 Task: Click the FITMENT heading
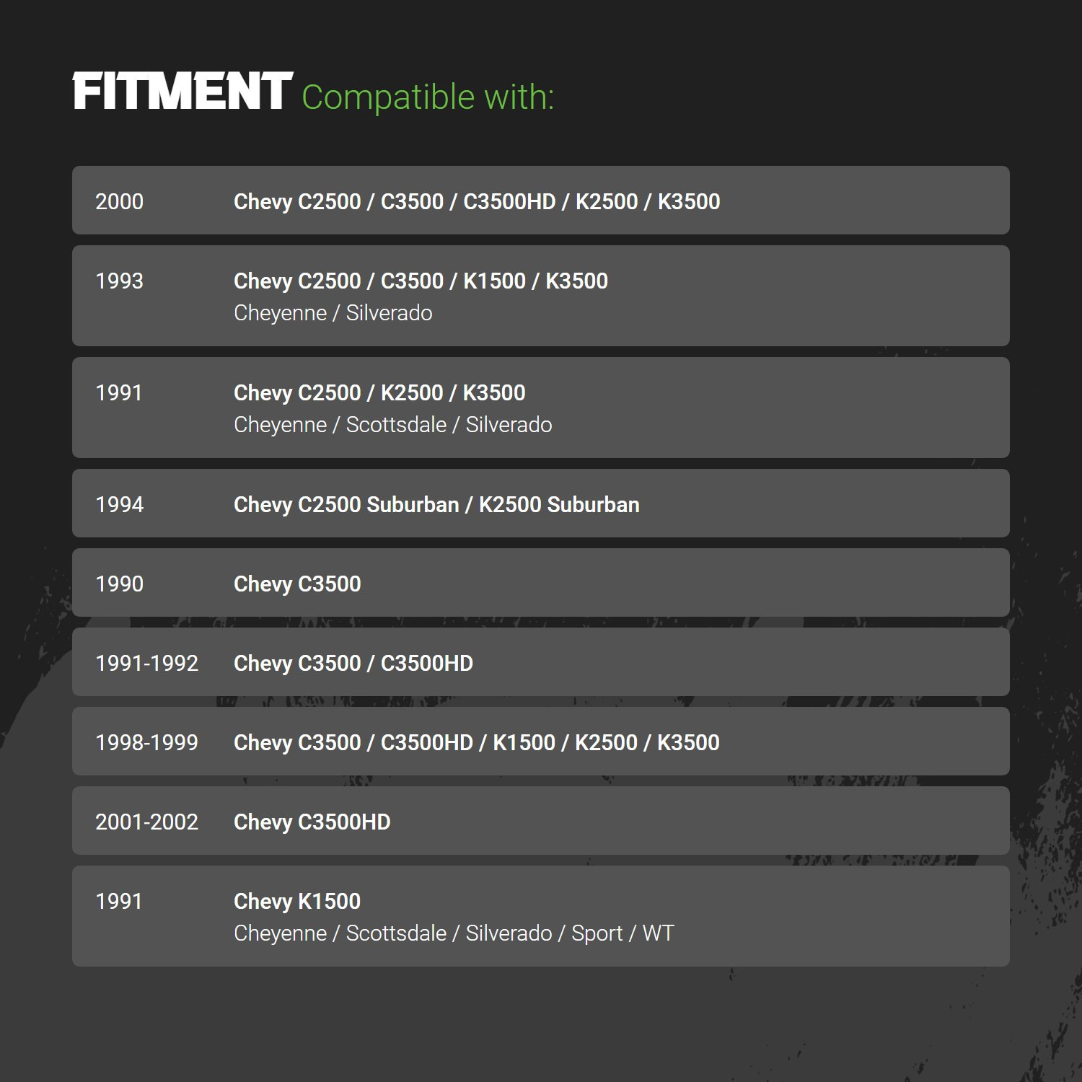click(182, 92)
